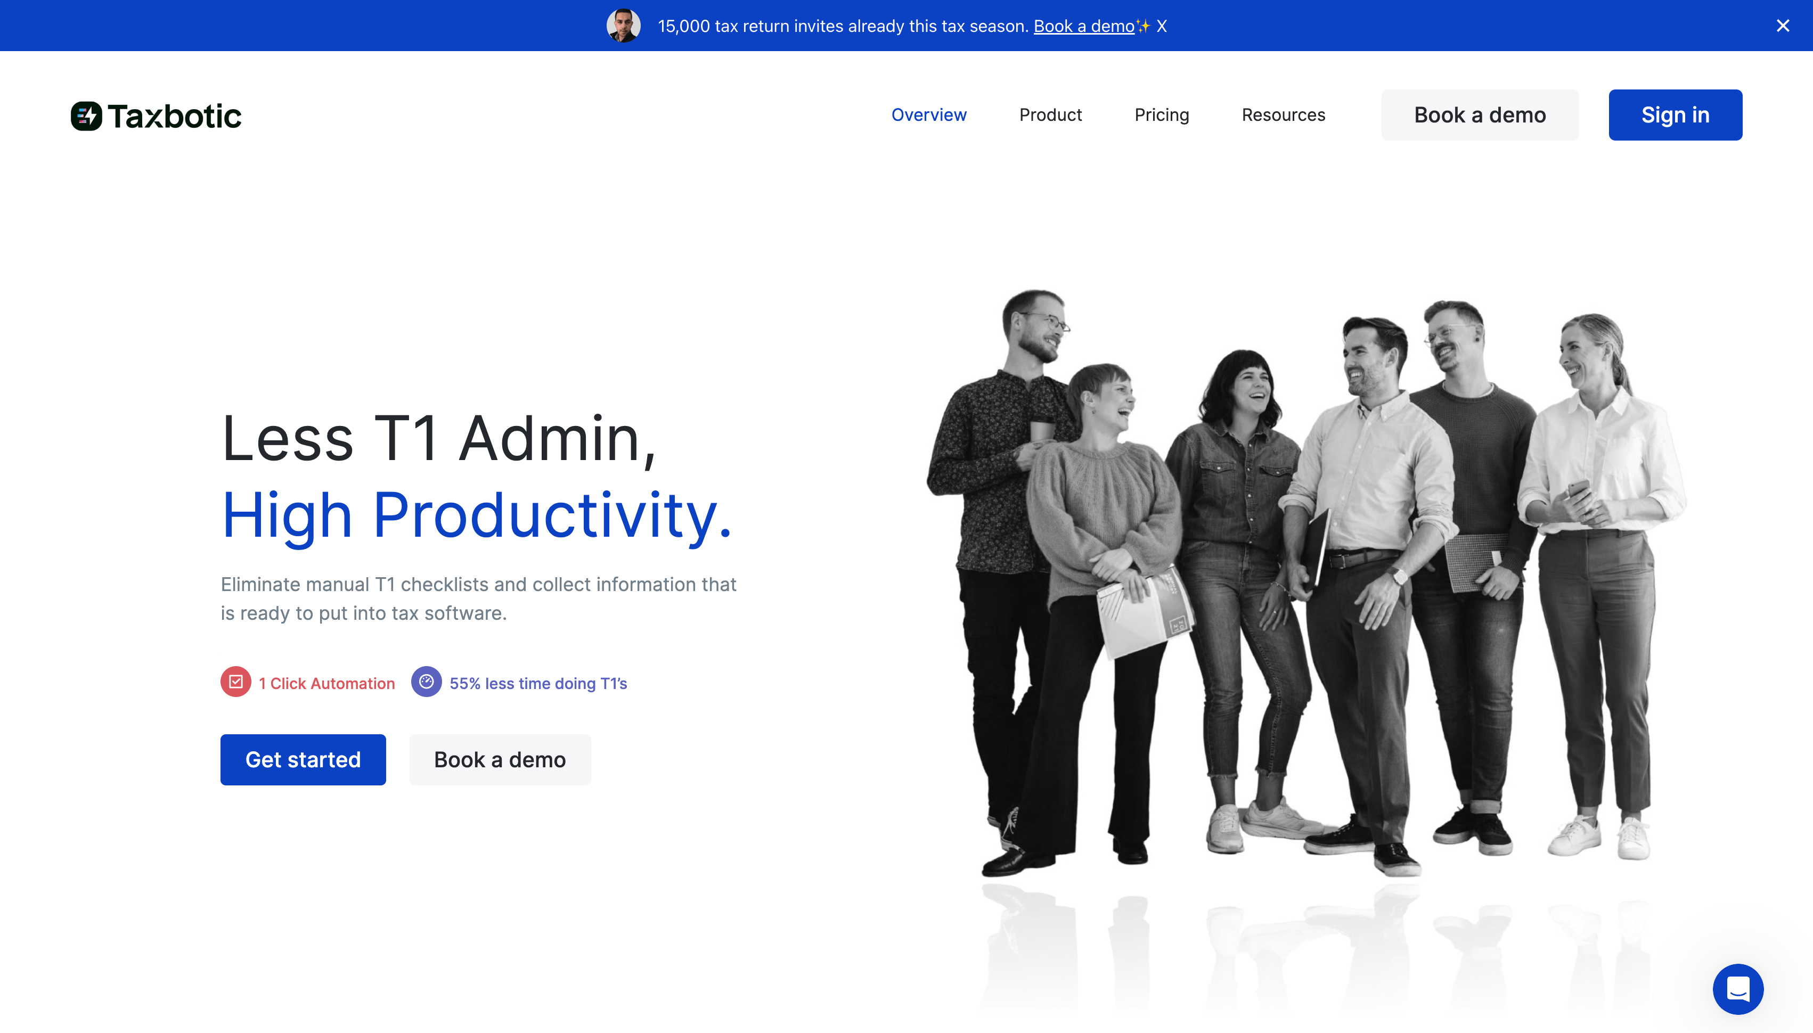Follow the Book a demo banner link
Viewport: 1813px width, 1033px height.
pyautogui.click(x=1083, y=26)
